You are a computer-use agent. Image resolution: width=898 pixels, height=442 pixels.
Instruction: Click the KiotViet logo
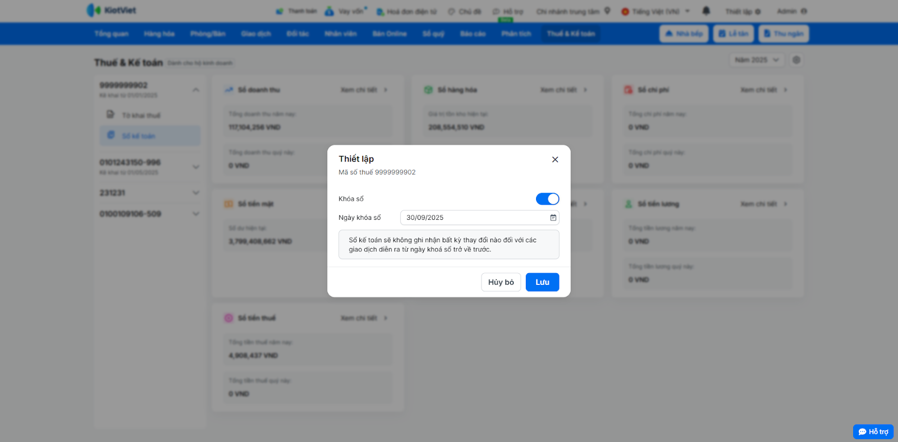(x=111, y=10)
